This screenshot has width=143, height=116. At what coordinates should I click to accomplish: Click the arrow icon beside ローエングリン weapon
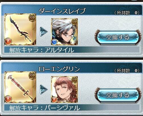click(x=44, y=89)
